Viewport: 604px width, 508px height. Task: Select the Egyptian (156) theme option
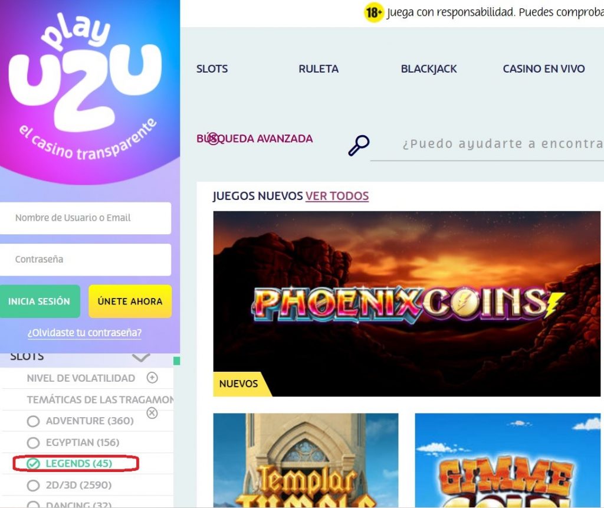73,443
